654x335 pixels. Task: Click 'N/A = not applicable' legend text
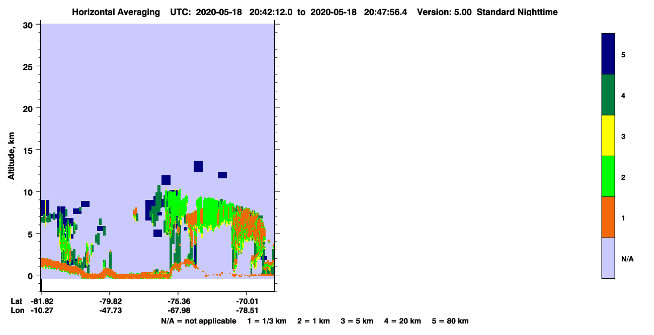[199, 321]
